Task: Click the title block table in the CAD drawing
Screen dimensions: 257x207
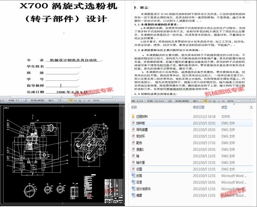Action: (114, 191)
